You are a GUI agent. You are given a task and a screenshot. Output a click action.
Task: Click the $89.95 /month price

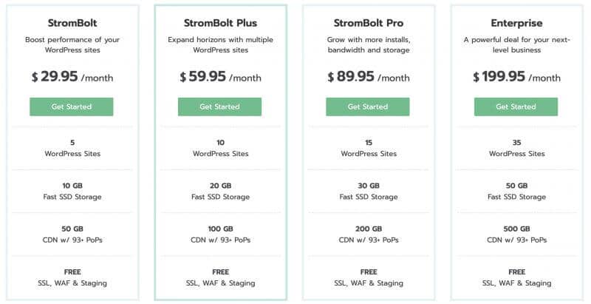[369, 77]
